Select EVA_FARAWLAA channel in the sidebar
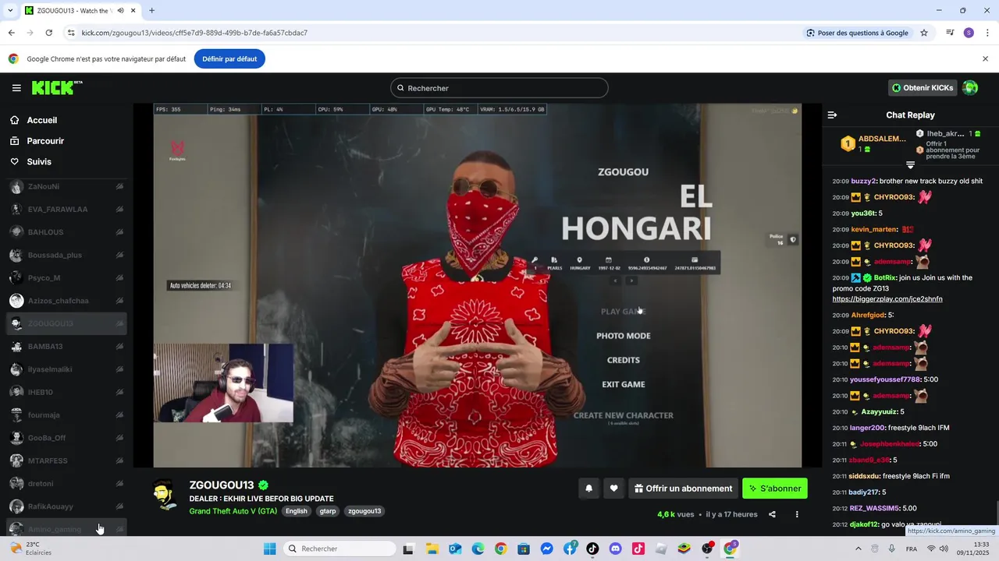The image size is (999, 561). (x=66, y=210)
